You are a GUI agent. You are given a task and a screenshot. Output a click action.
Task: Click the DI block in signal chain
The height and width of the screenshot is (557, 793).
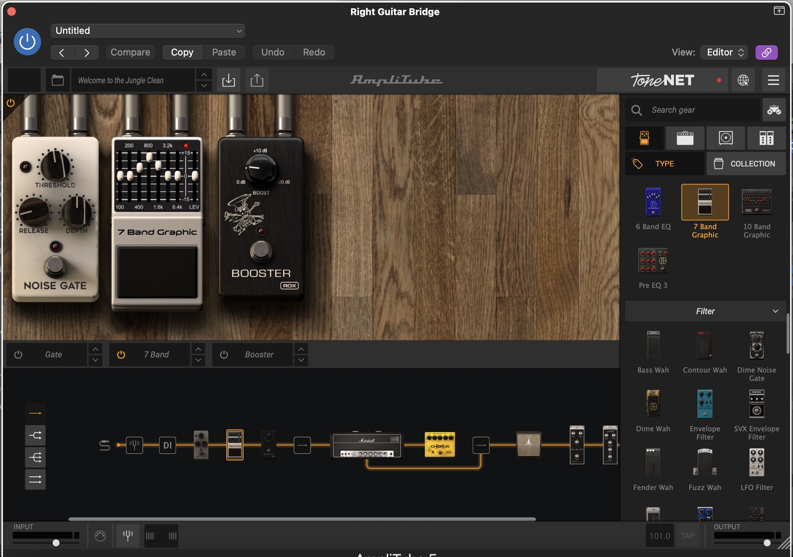coord(167,445)
